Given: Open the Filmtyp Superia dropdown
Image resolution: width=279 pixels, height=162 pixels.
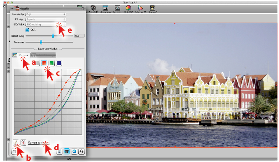Looking at the screenshot, I should (45, 19).
